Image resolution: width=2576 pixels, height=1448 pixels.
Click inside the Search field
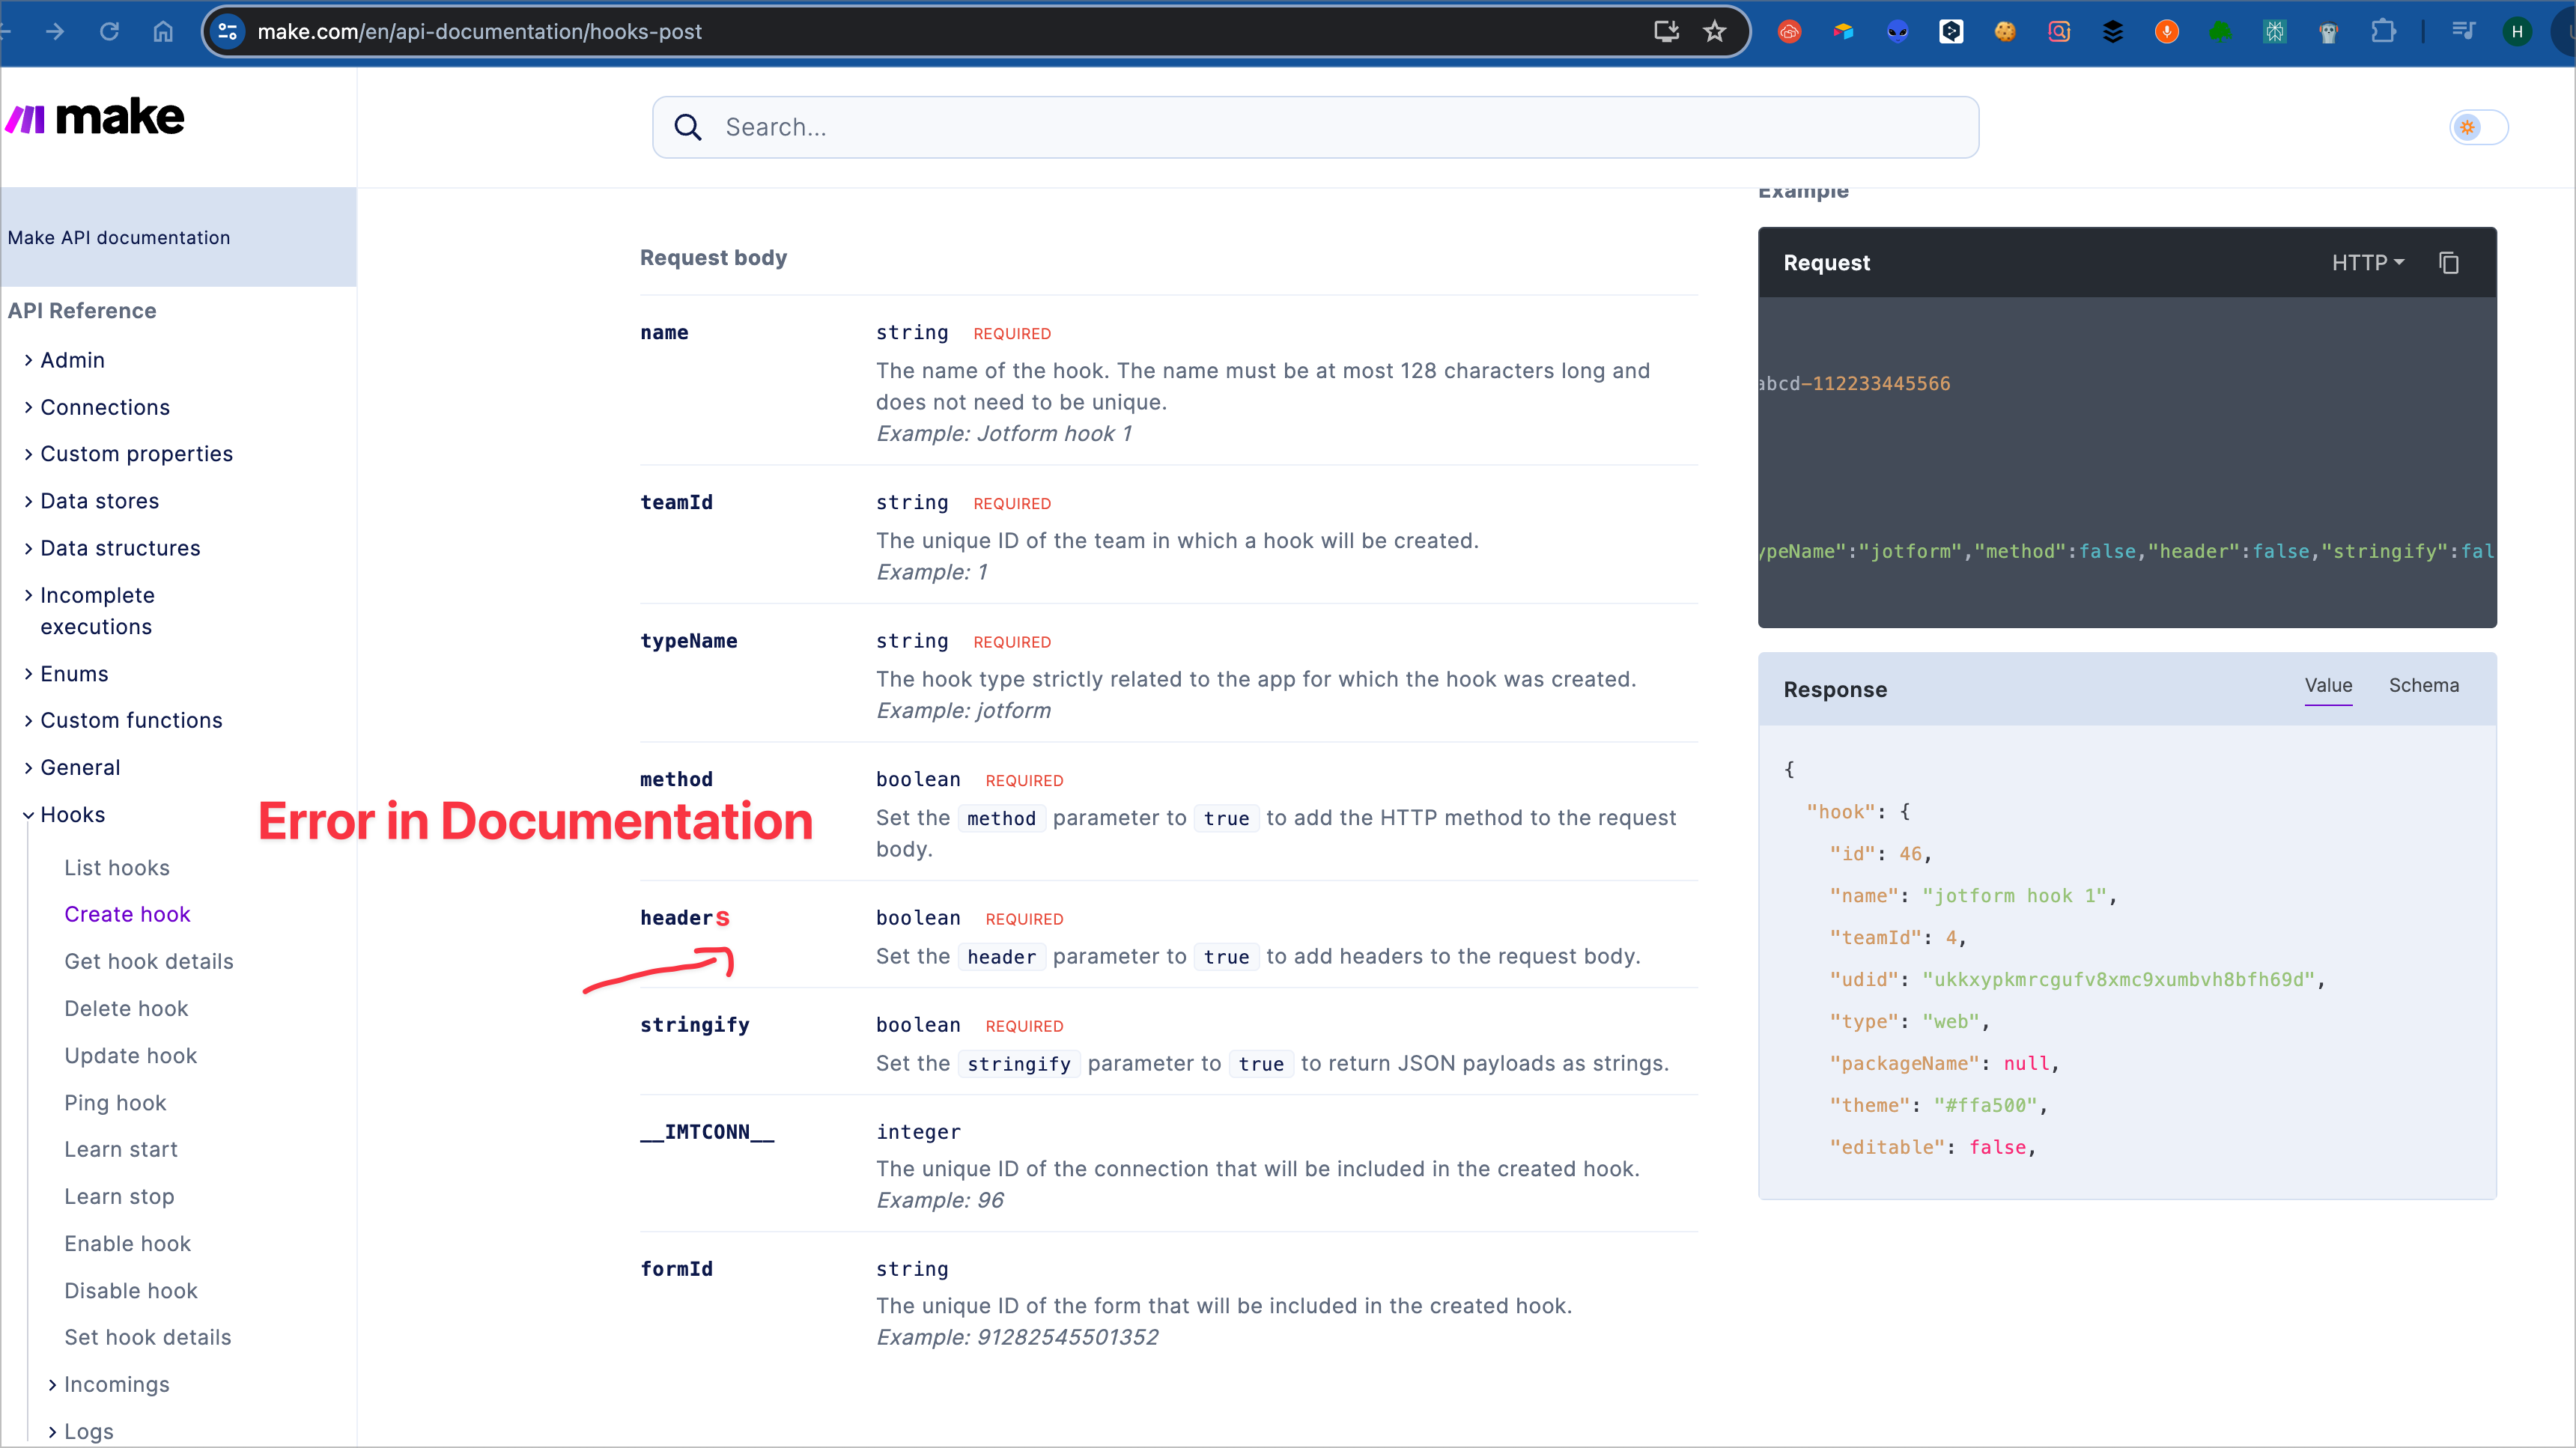pyautogui.click(x=1100, y=127)
